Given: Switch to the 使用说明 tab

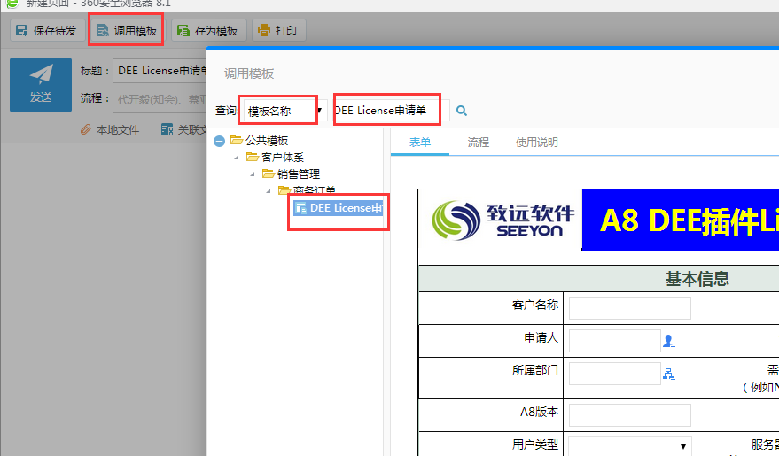Looking at the screenshot, I should click(x=536, y=143).
